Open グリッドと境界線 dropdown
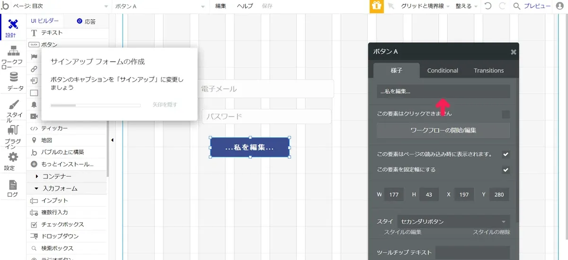The image size is (568, 260). pos(426,6)
